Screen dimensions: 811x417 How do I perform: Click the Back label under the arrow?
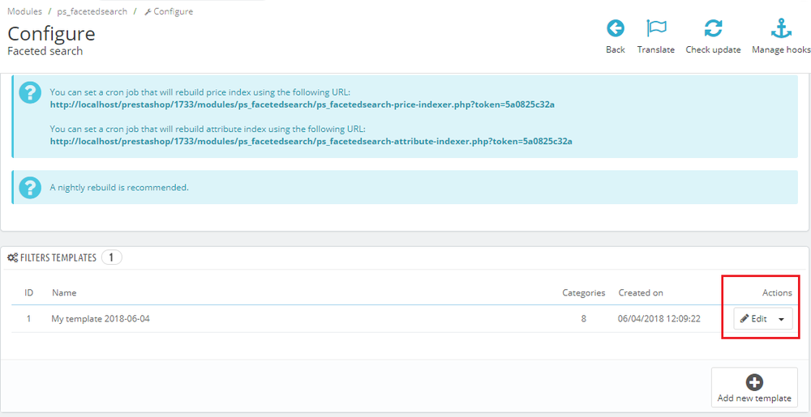coord(616,50)
